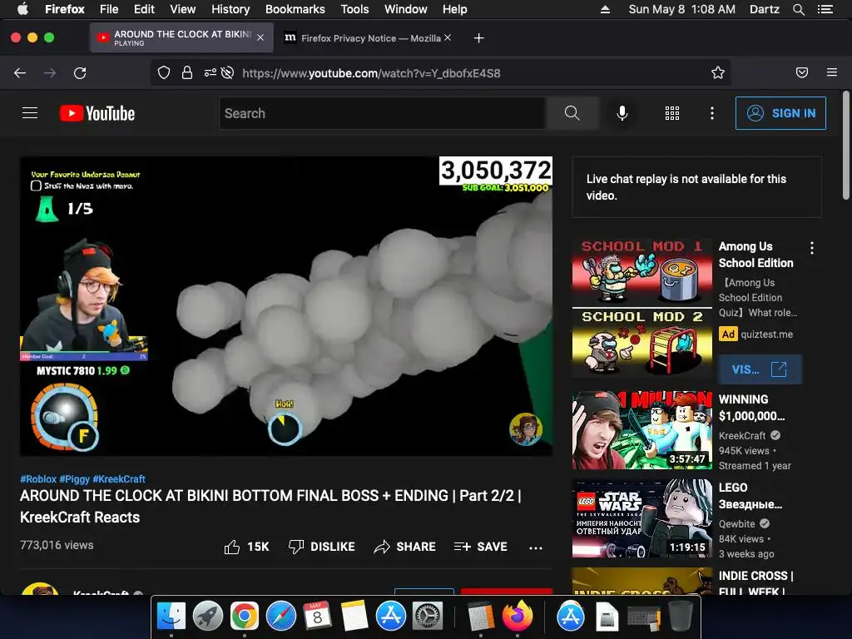Open Spotlight search in the menu bar
This screenshot has height=639, width=852.
(x=798, y=9)
